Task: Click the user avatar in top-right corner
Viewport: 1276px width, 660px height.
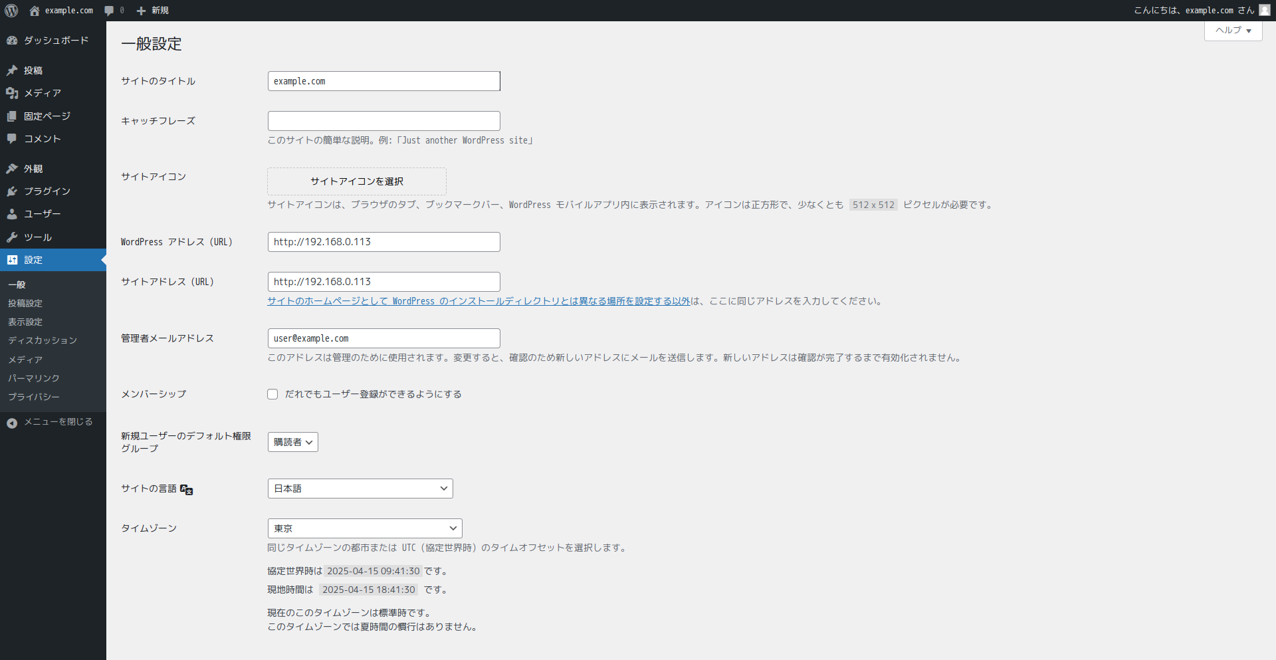Action: [1264, 11]
